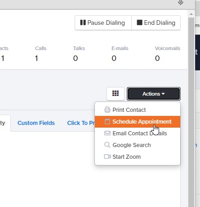
Task: Collapse the Actions dropdown menu
Action: click(154, 94)
